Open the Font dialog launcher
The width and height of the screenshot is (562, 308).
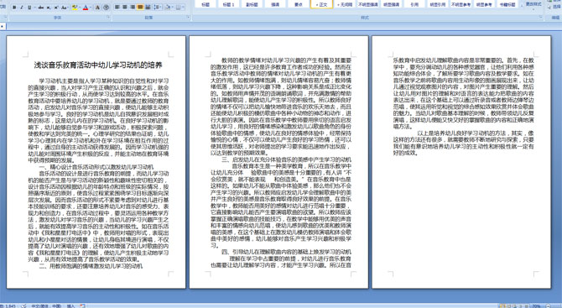pyautogui.click(x=108, y=17)
